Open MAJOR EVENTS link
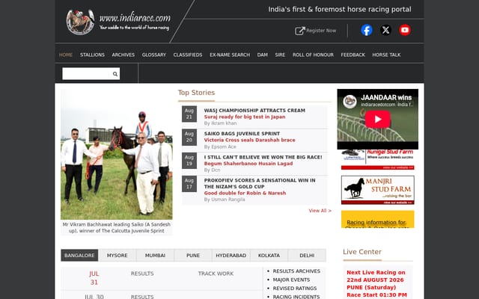The height and width of the screenshot is (299, 479). click(x=291, y=280)
